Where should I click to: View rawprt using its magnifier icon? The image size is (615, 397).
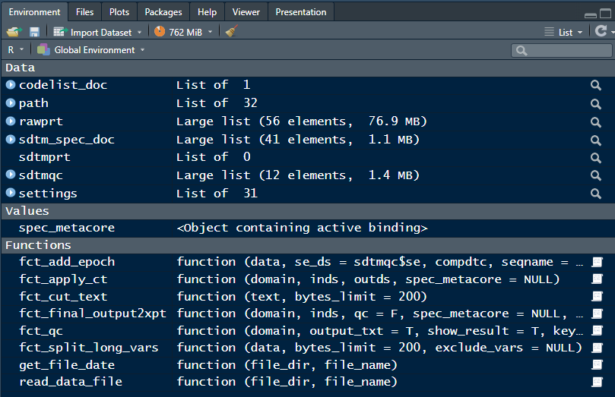596,121
